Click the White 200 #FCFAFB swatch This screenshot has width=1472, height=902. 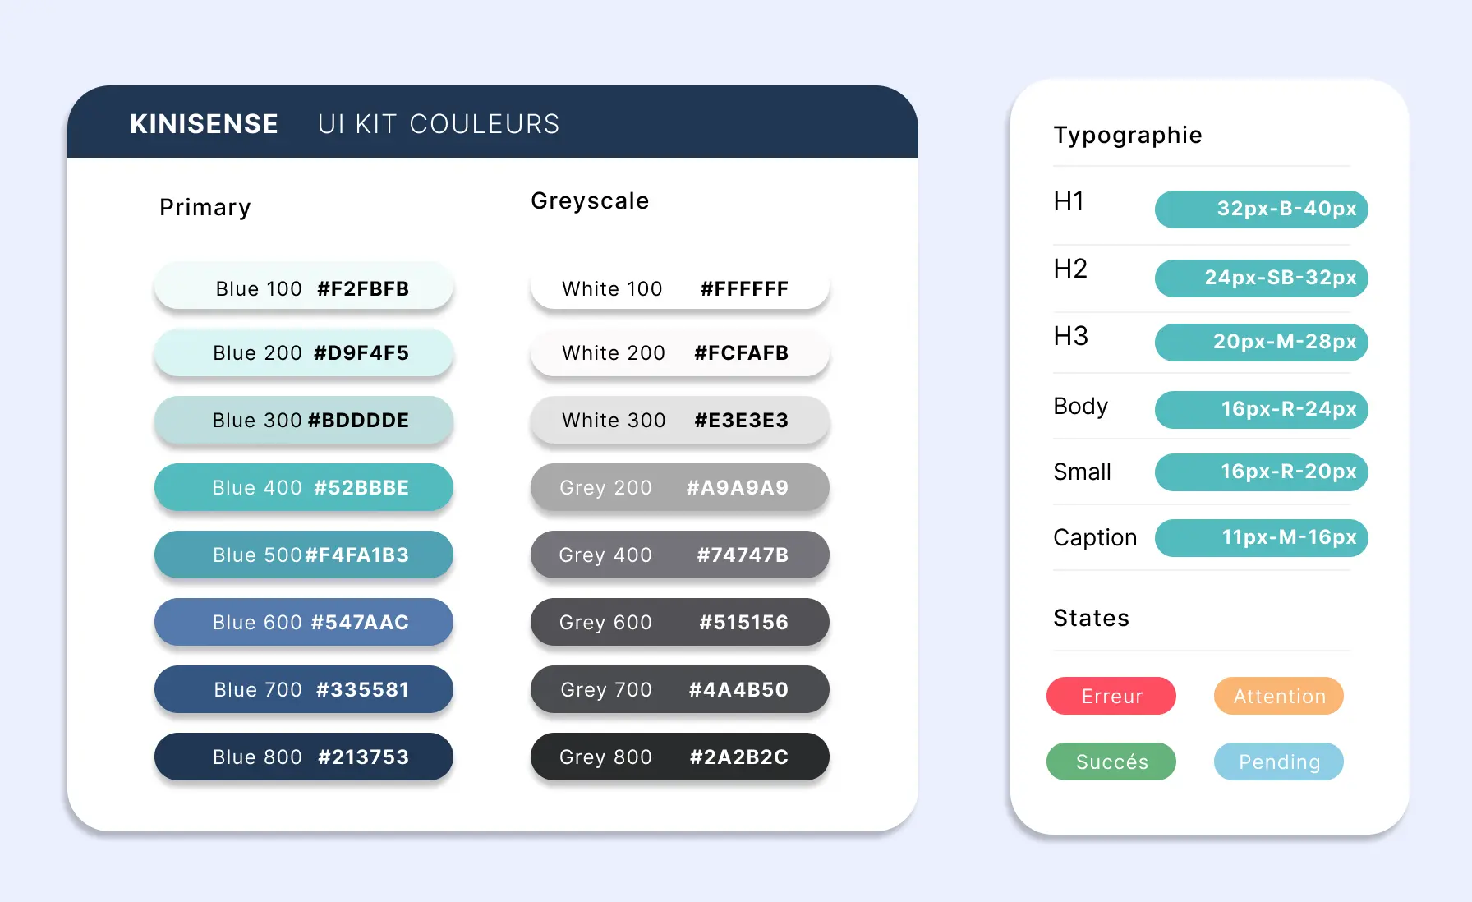(x=679, y=353)
